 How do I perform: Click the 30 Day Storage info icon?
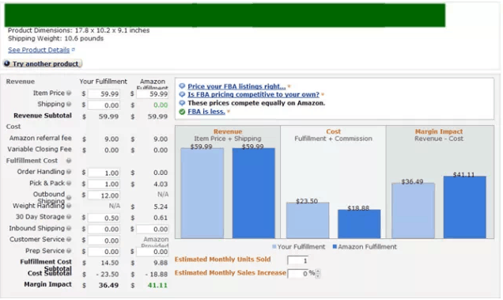point(69,217)
